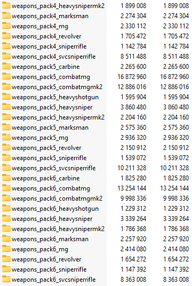Select the weapons_pack5_combatmgmk2 file name

[57, 87]
